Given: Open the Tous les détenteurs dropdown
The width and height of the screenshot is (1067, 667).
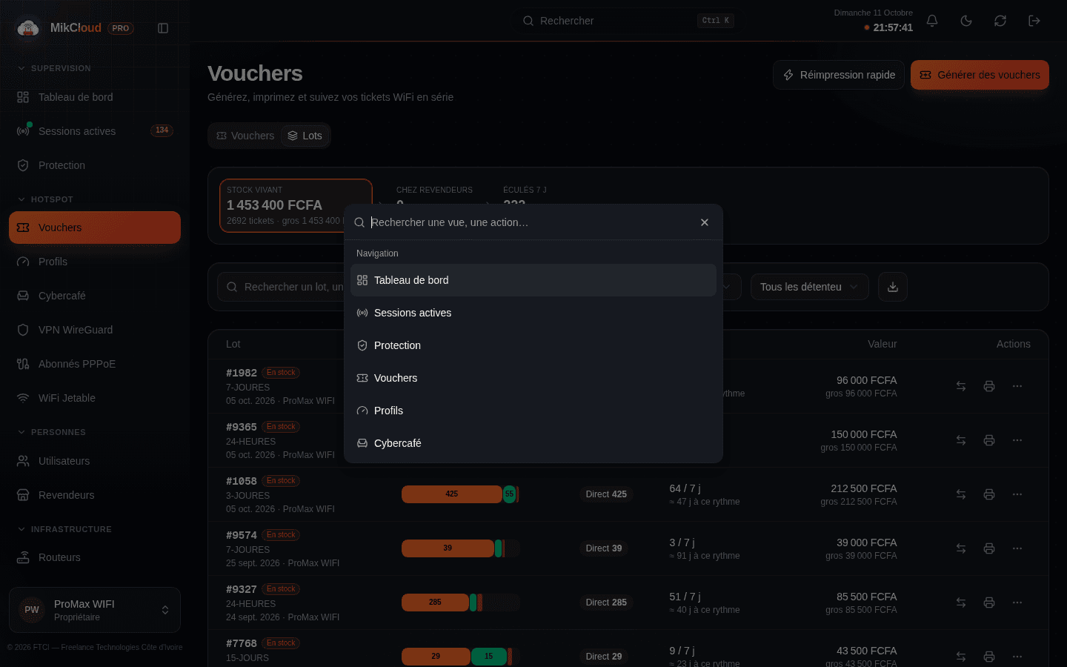Looking at the screenshot, I should [x=809, y=287].
